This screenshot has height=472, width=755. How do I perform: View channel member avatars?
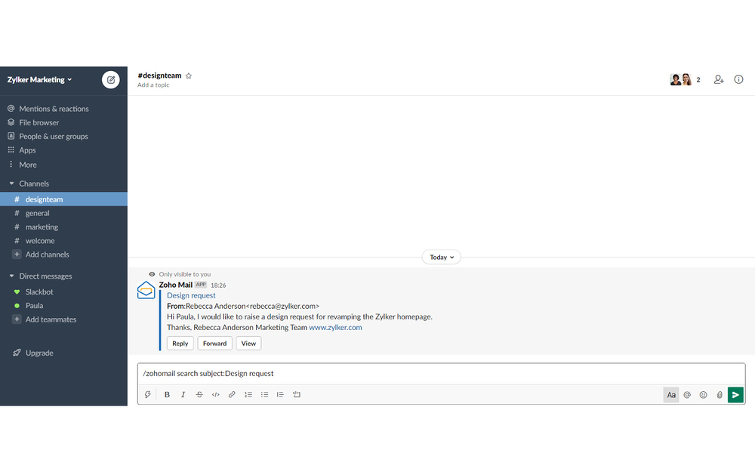click(681, 79)
